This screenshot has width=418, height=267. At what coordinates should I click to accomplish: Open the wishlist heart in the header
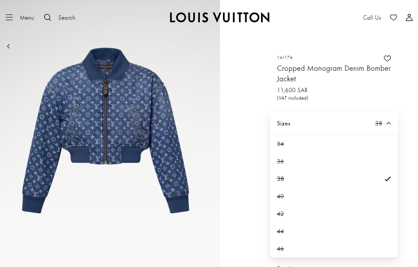[x=394, y=17]
